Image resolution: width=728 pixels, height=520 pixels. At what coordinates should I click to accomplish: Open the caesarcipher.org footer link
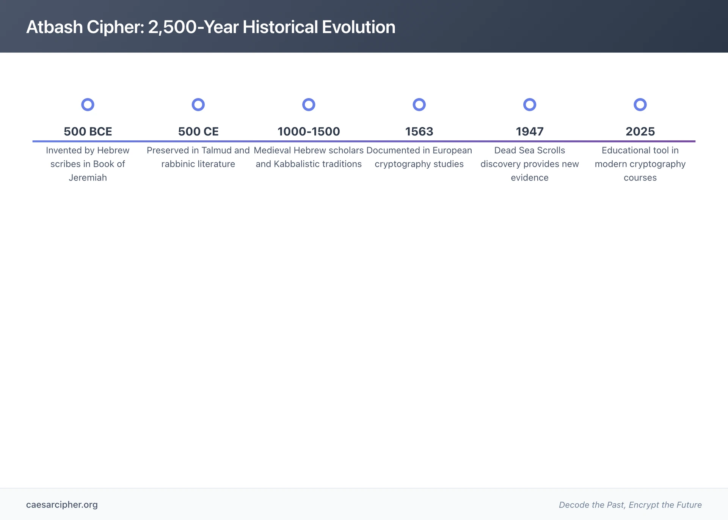point(62,505)
